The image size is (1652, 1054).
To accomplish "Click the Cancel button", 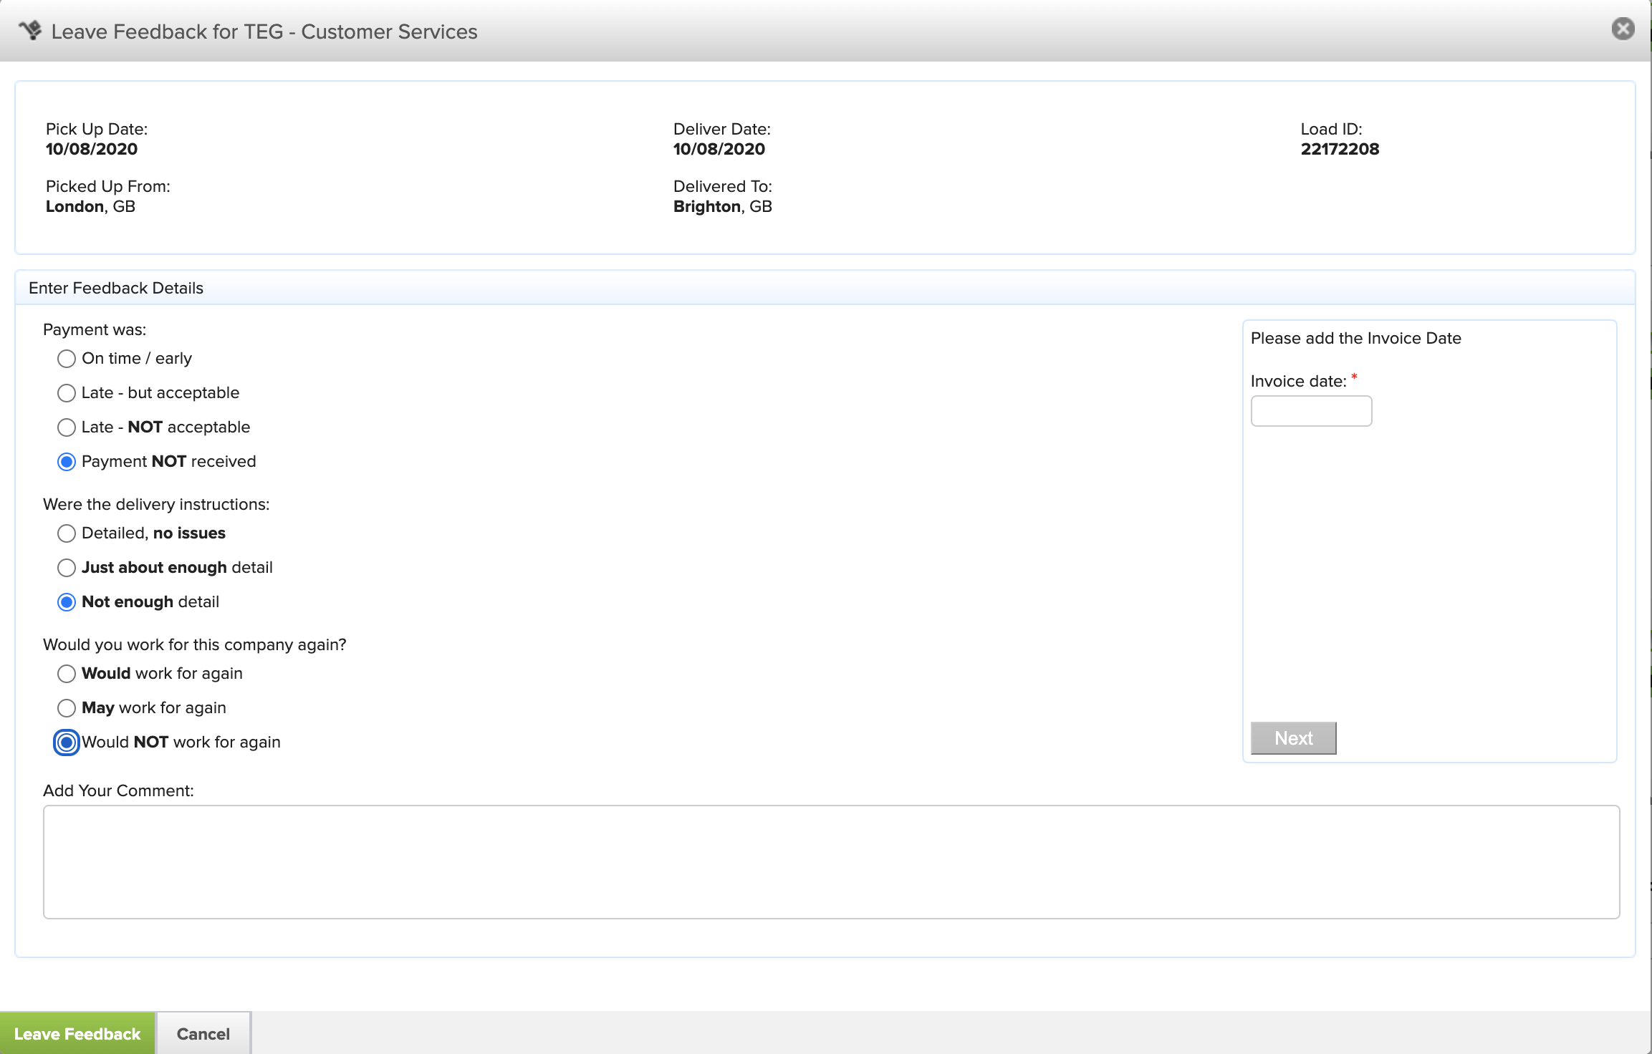I will (x=203, y=1033).
